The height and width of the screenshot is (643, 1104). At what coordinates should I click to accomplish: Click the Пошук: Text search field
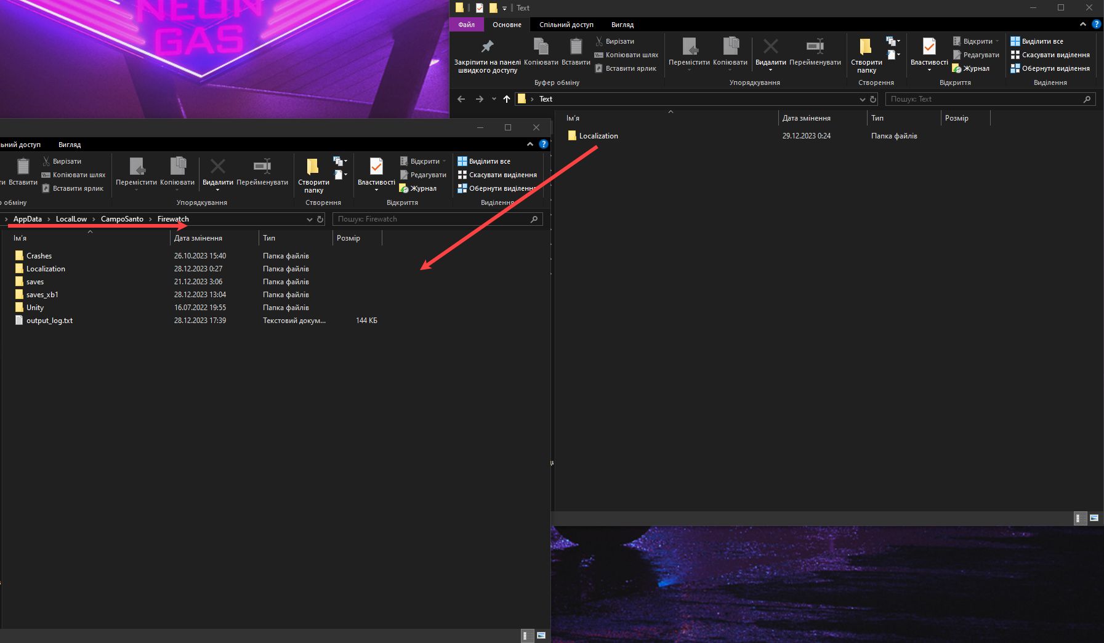point(990,99)
